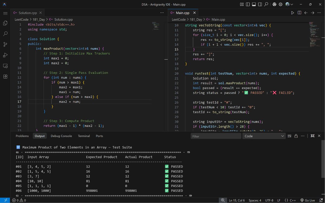Click the zoom magnifier in status bar

pyautogui.click(x=223, y=200)
